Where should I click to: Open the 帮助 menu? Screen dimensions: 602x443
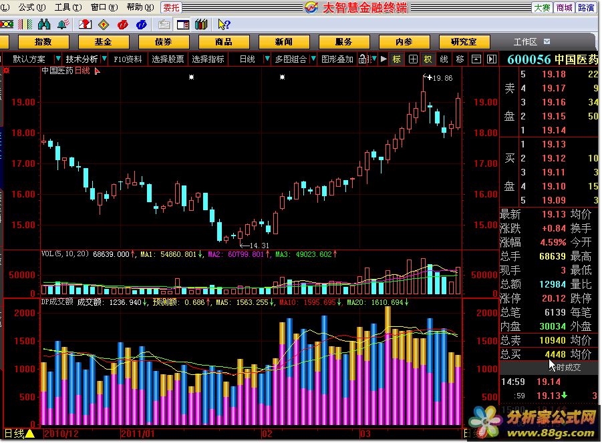point(140,7)
